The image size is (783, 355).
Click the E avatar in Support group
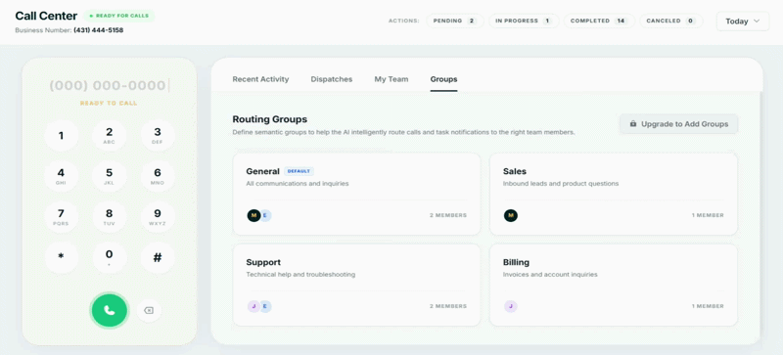coord(265,306)
